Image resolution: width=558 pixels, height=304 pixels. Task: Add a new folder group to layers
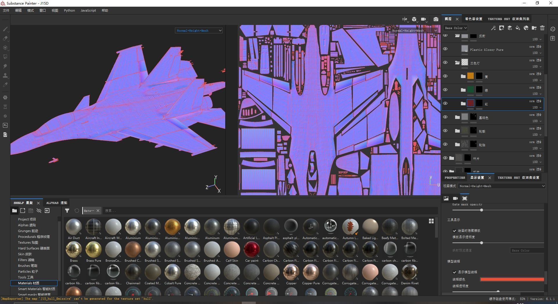pyautogui.click(x=534, y=28)
